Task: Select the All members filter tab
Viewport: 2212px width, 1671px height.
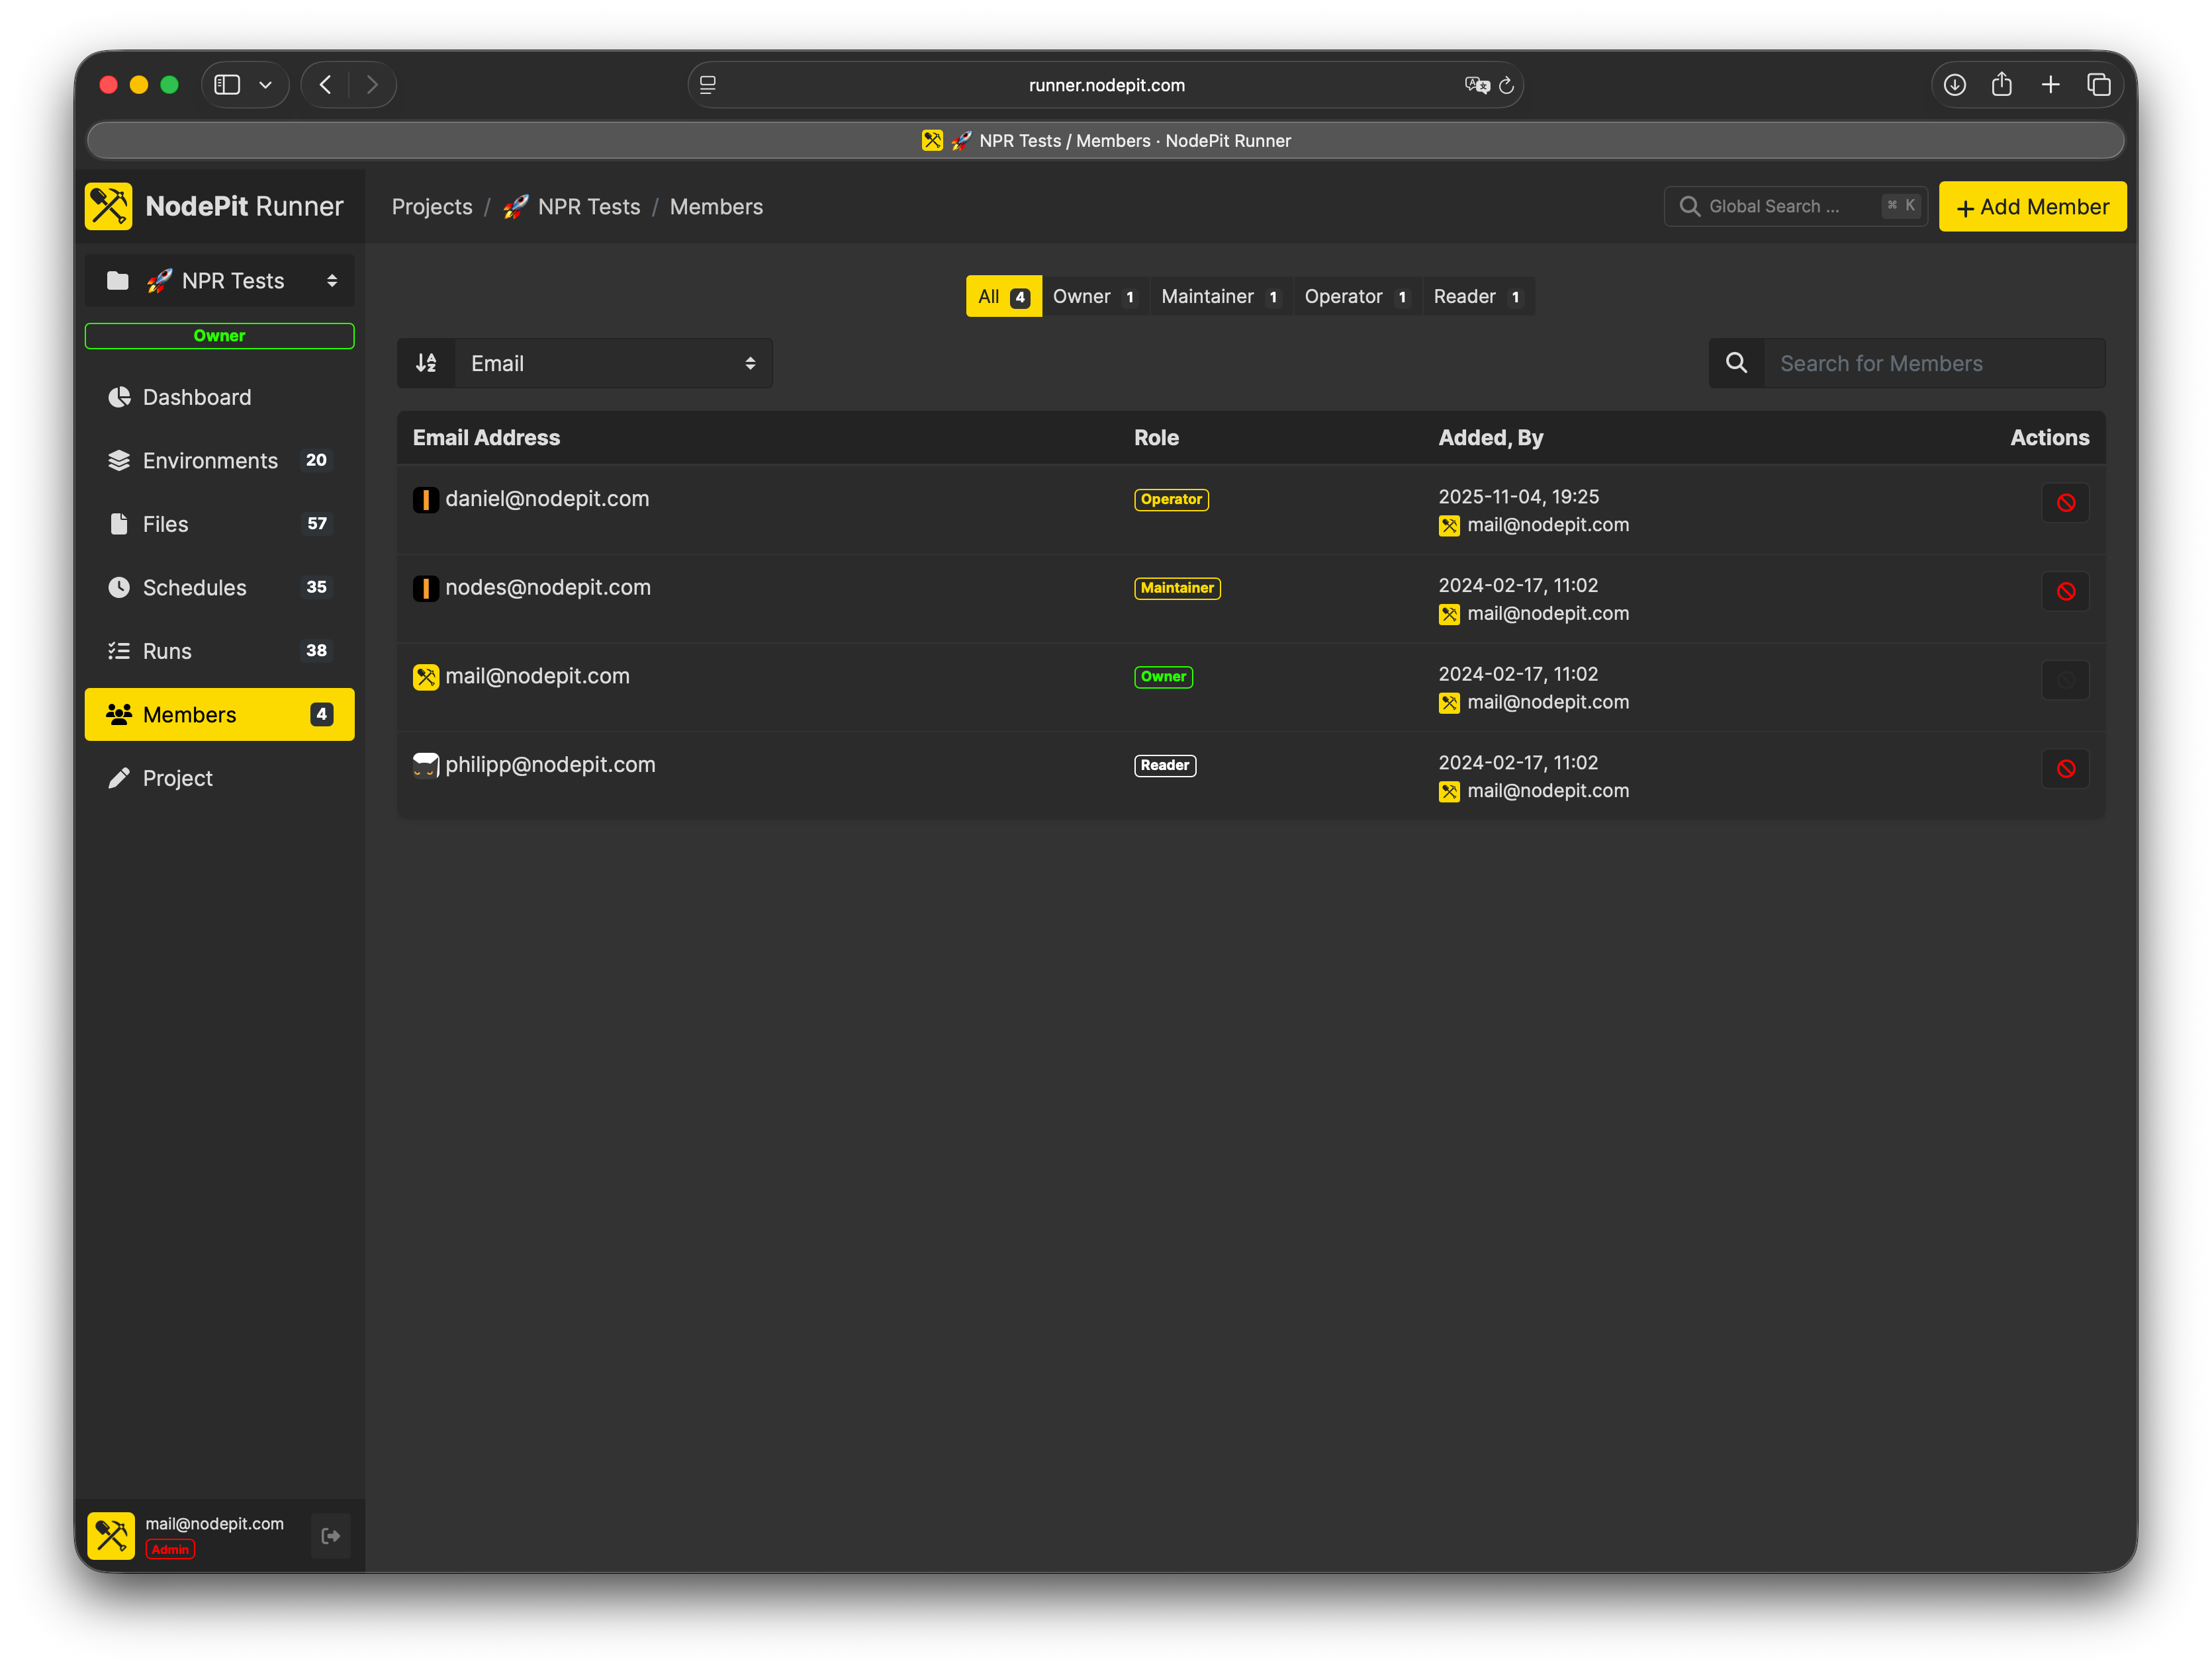Action: coord(1003,297)
